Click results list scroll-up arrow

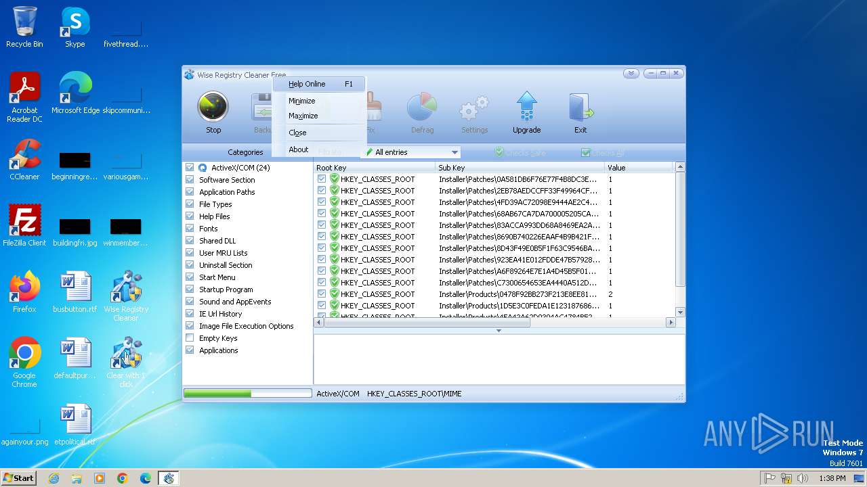pos(680,166)
